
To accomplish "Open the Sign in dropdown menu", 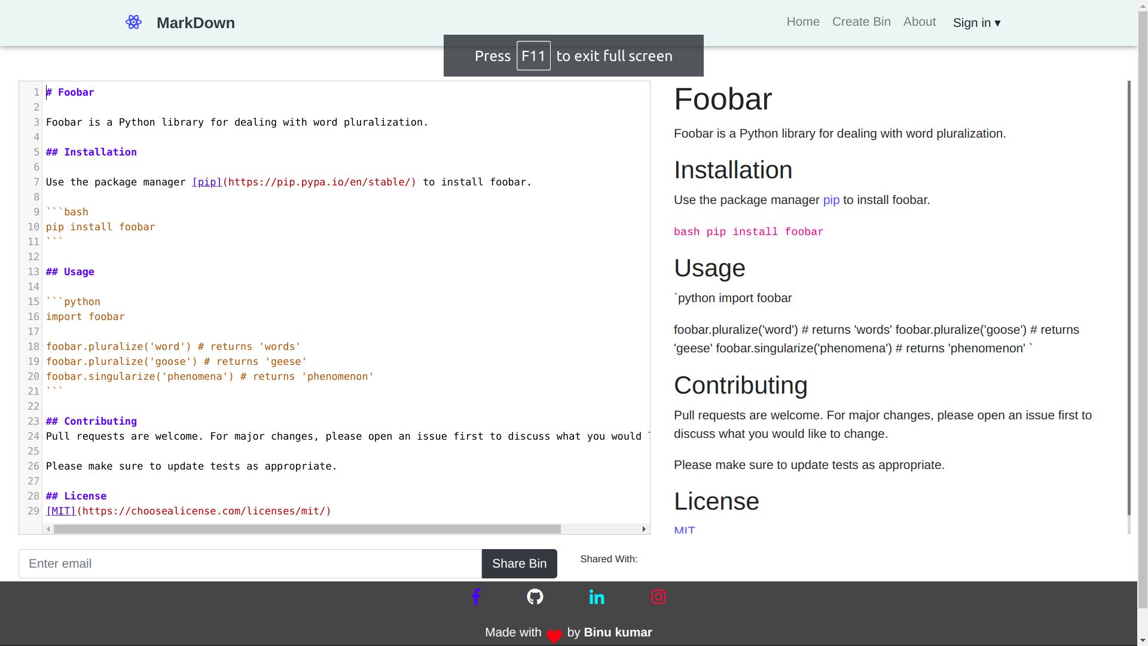I will pos(977,22).
